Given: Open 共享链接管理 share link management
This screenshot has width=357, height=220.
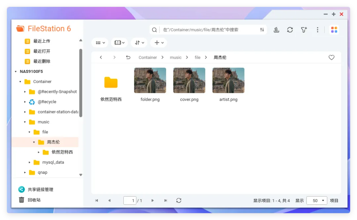Looking at the screenshot, I should pyautogui.click(x=36, y=189).
